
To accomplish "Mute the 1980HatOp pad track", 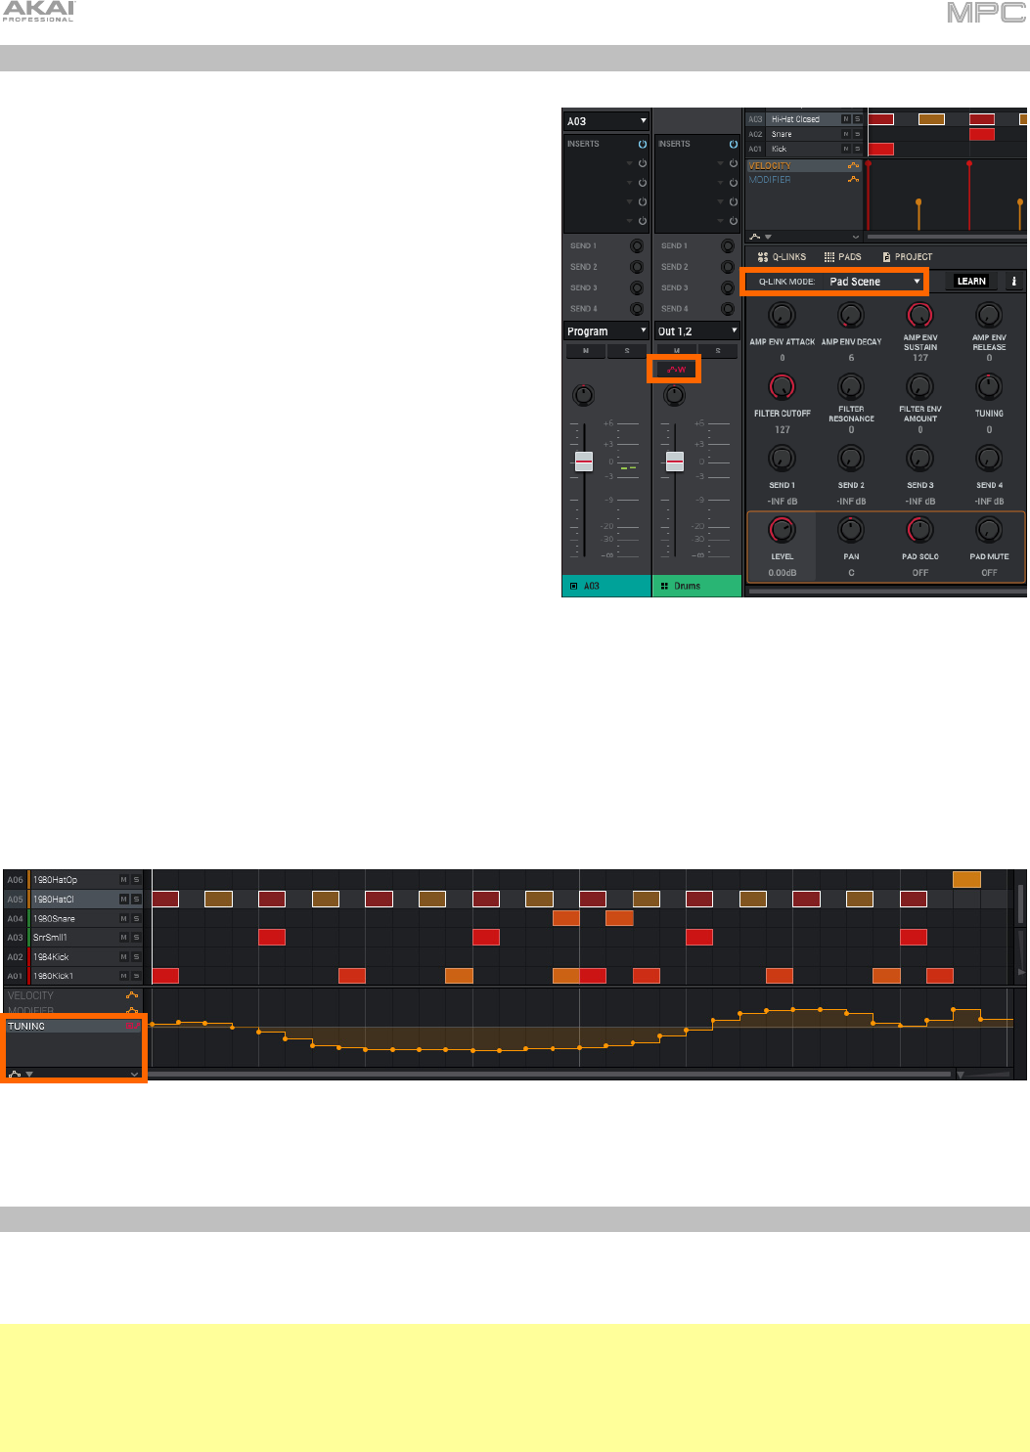I will [123, 880].
